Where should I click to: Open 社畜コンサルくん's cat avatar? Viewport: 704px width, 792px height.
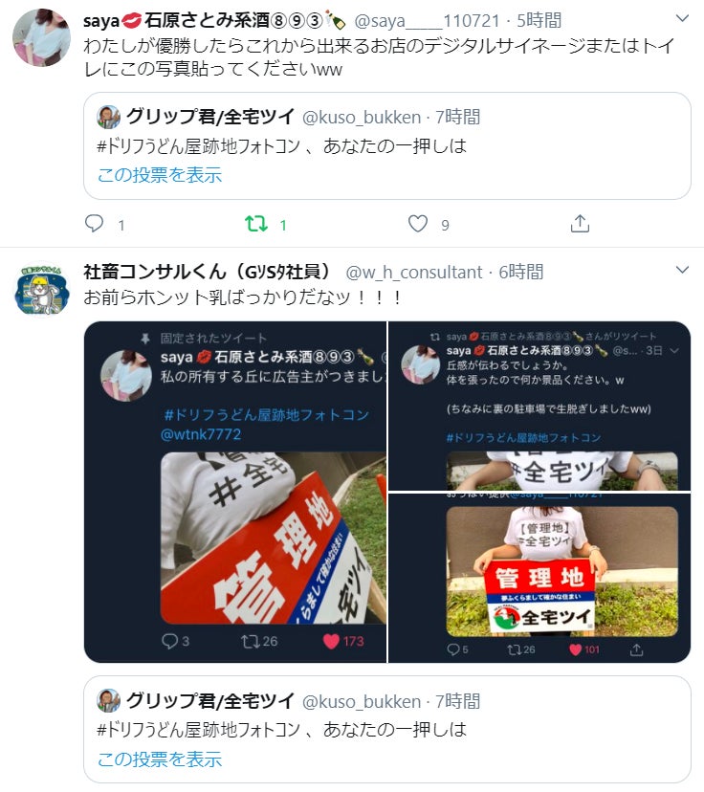41,289
